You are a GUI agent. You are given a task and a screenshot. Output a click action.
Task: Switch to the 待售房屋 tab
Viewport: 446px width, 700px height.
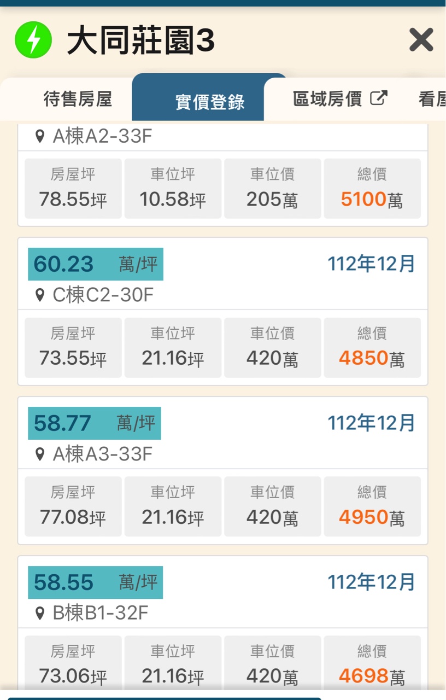coord(78,100)
